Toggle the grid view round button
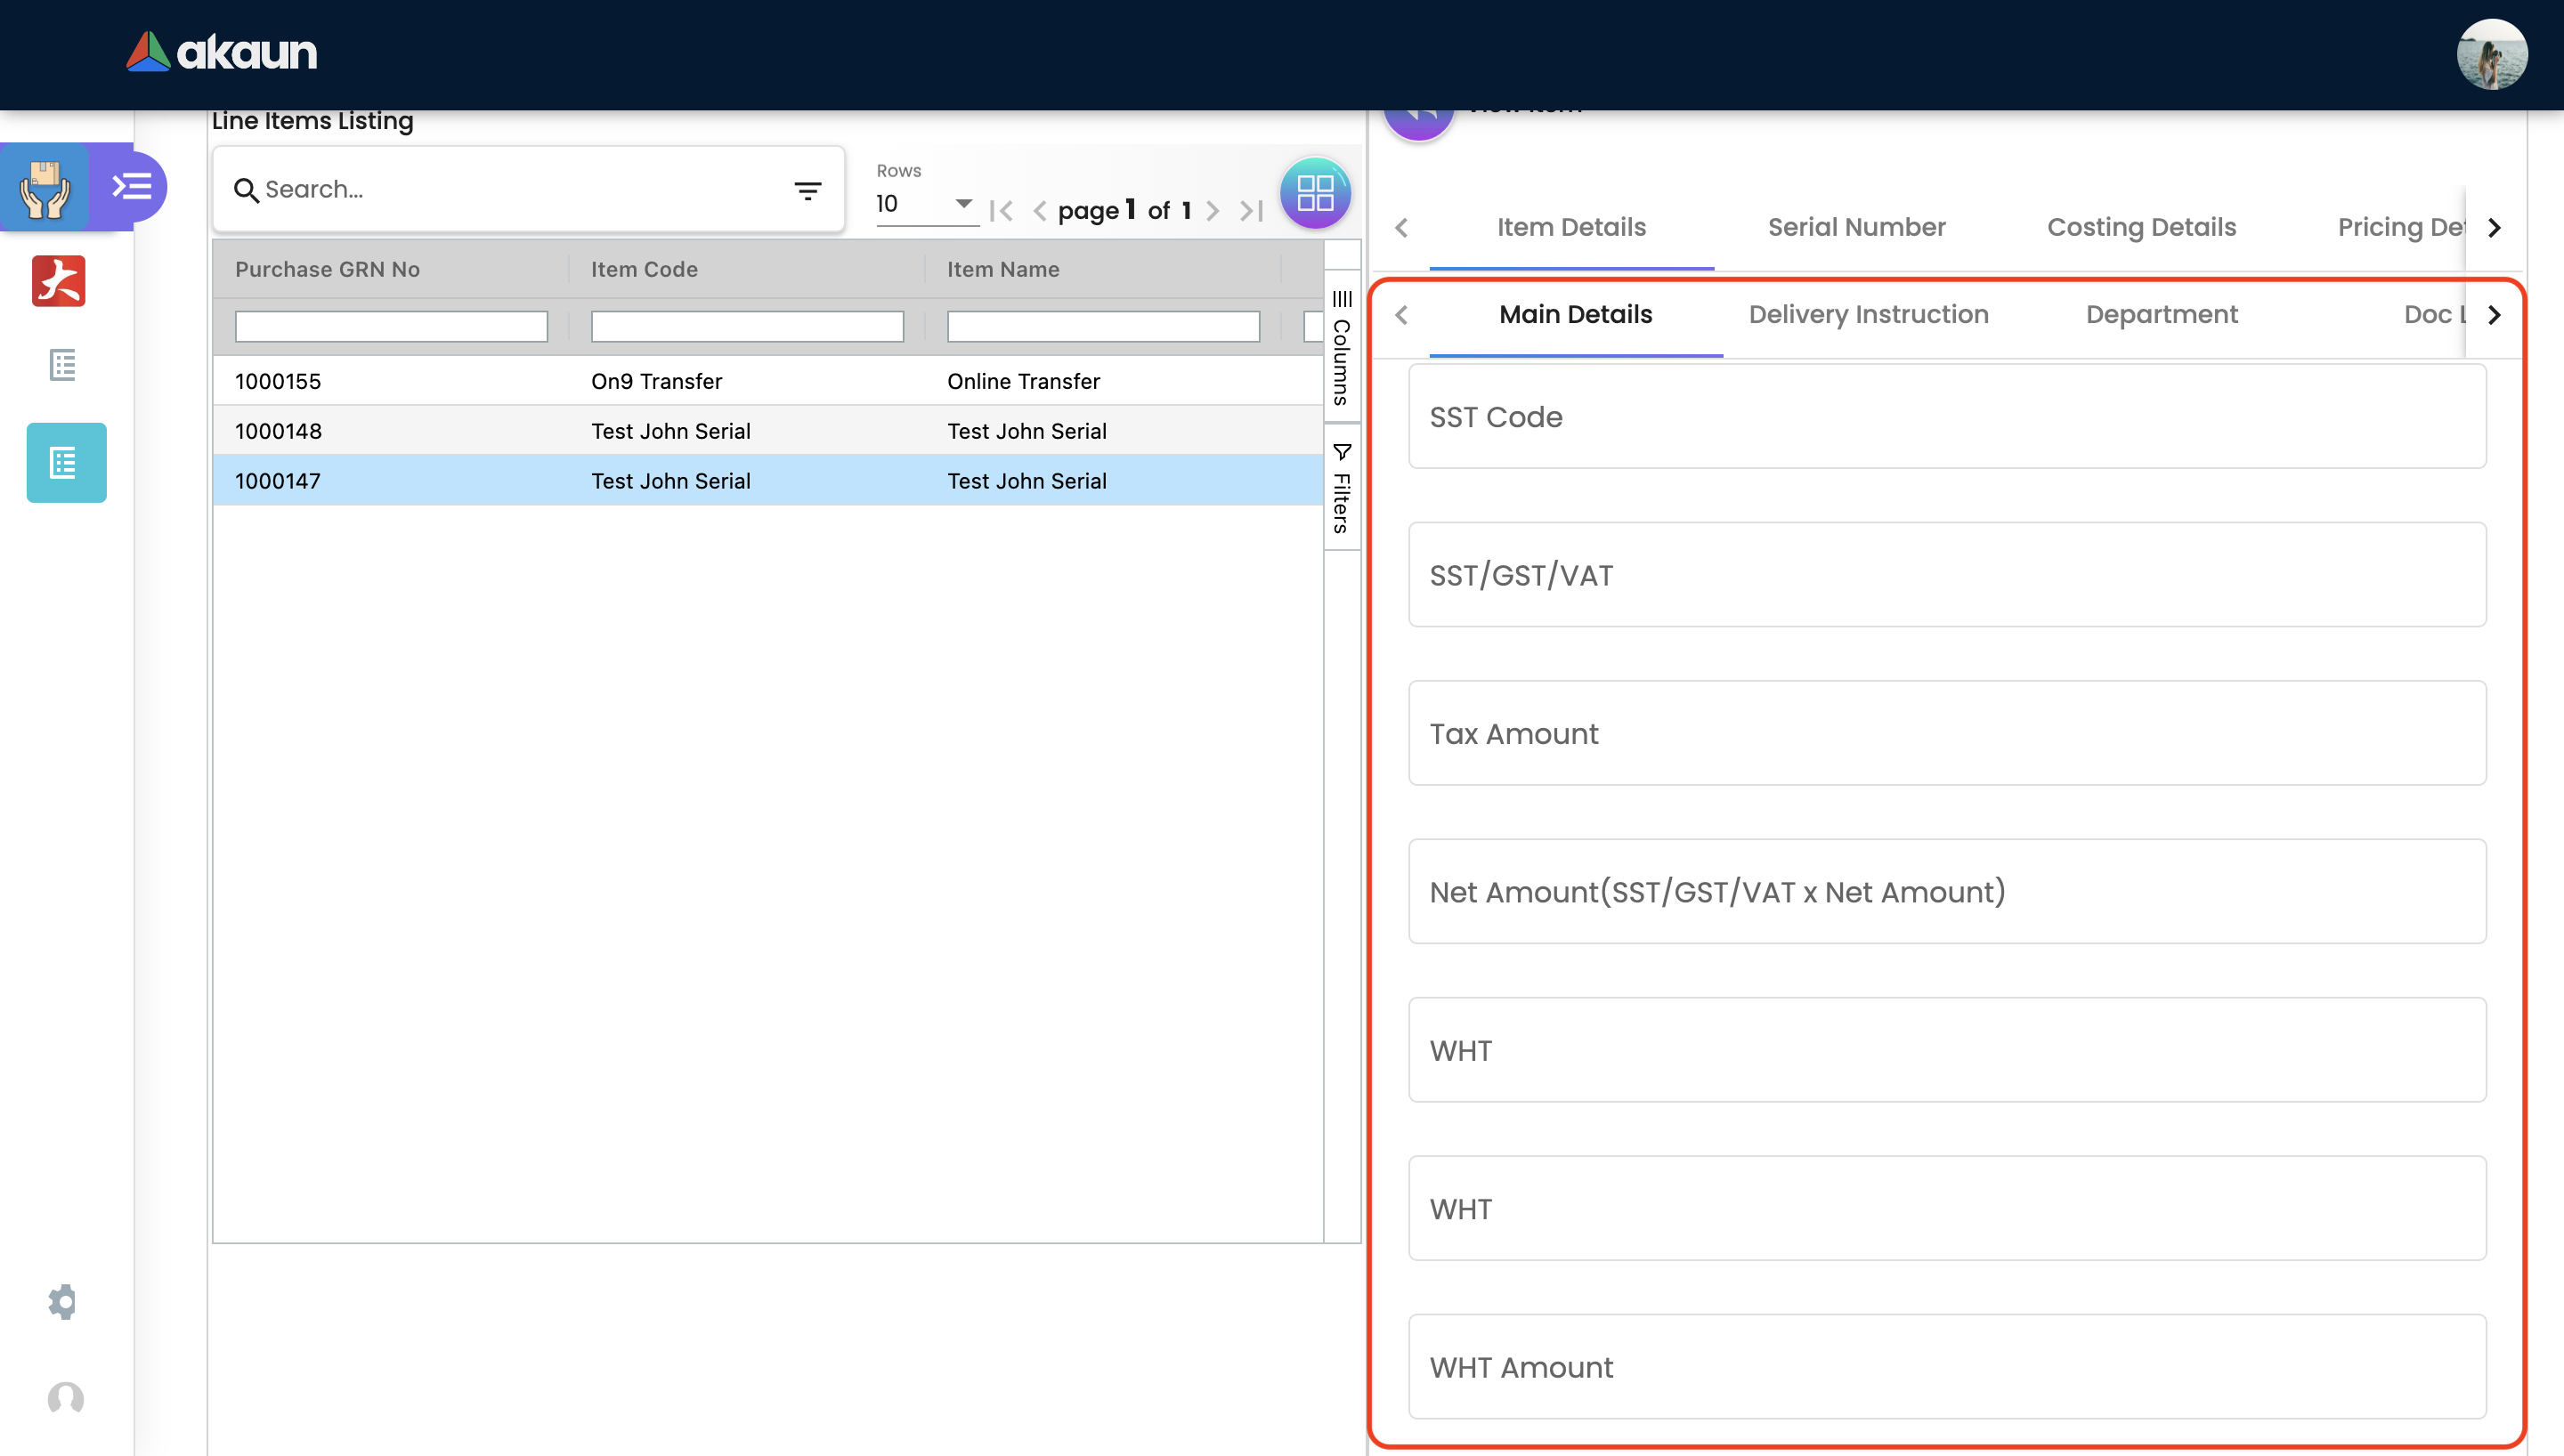 1314,192
